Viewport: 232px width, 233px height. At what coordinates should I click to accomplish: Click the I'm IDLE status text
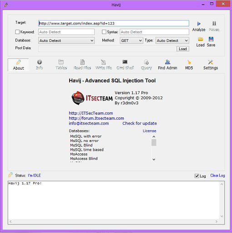pyautogui.click(x=34, y=176)
